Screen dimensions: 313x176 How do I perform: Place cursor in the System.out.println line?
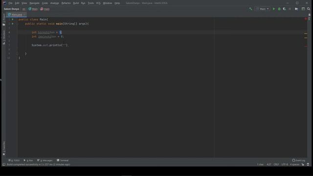click(50, 45)
